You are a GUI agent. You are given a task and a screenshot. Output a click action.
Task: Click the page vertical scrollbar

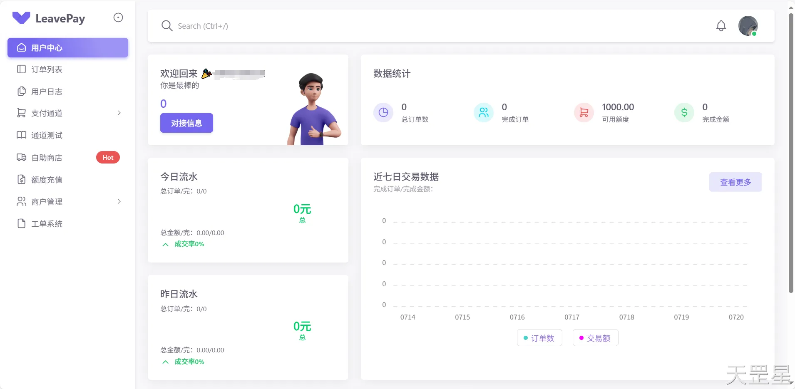point(791,153)
